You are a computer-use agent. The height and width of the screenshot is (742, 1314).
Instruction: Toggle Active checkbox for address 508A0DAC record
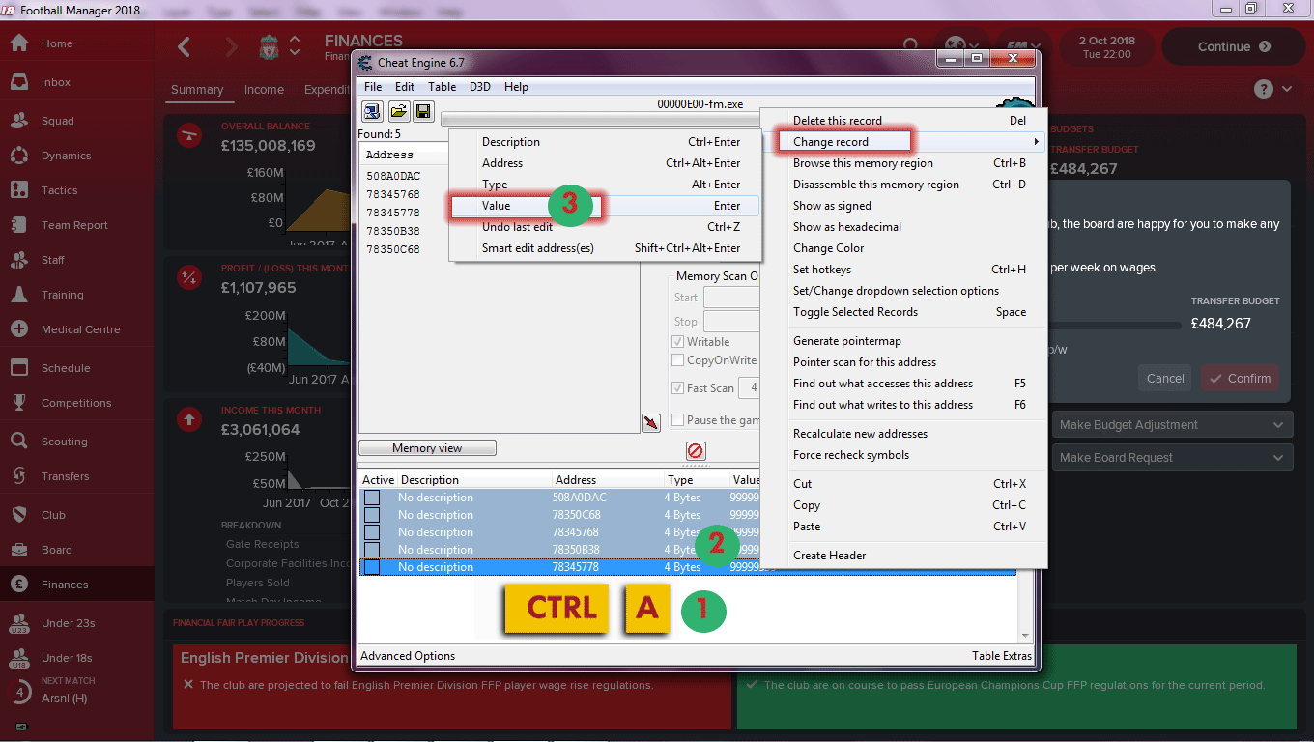coord(372,498)
